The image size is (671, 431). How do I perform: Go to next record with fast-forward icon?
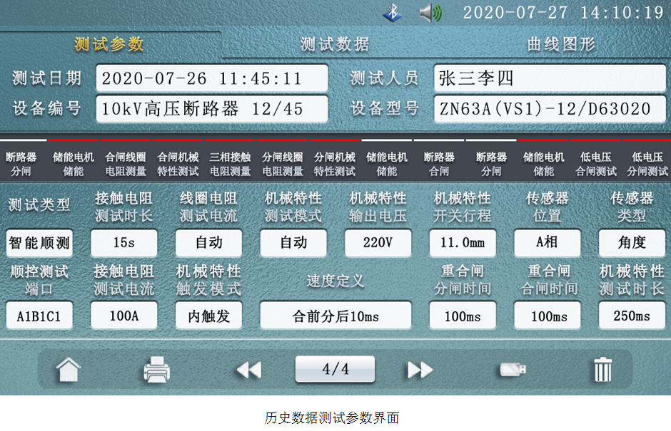click(x=420, y=370)
